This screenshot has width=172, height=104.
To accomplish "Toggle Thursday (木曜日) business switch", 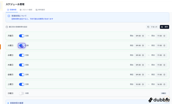I will click(x=21, y=65).
